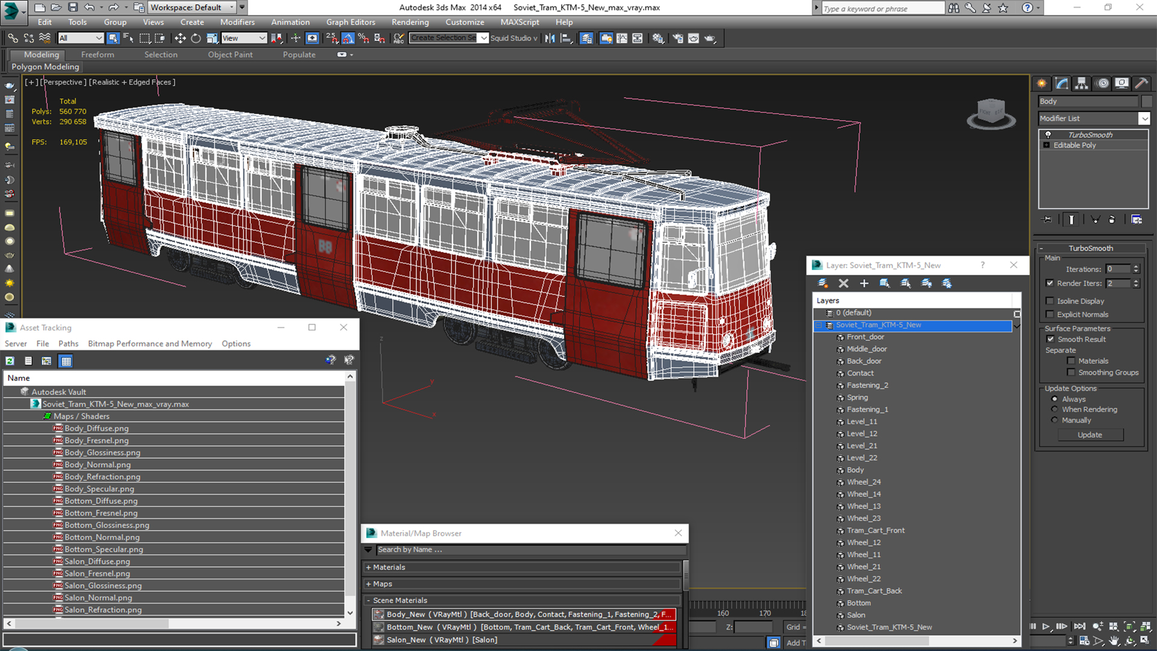Select the Always update option
The width and height of the screenshot is (1157, 651).
coord(1054,399)
